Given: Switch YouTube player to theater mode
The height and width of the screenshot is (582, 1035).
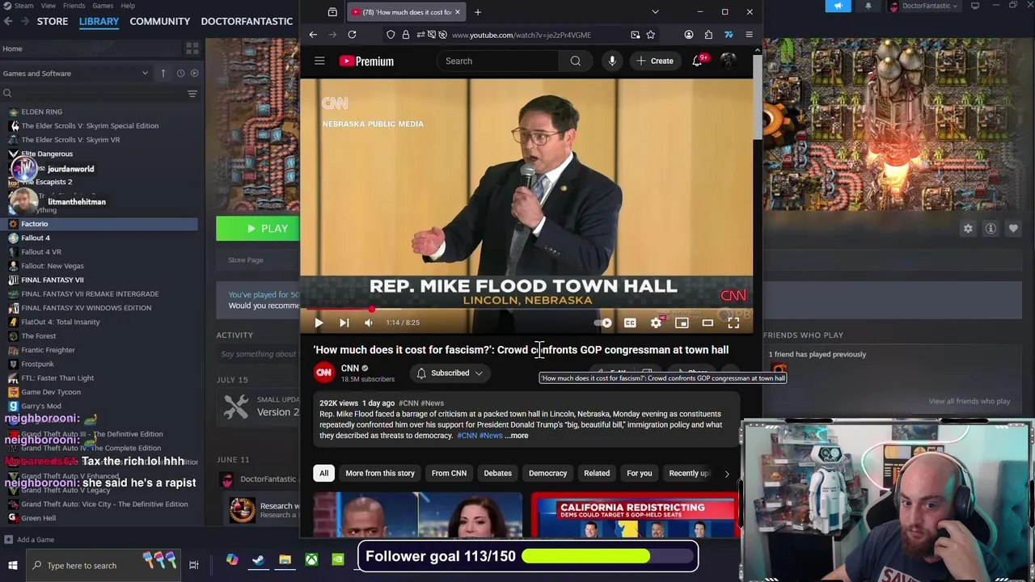Looking at the screenshot, I should [708, 323].
